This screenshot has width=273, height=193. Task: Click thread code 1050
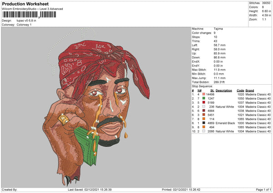coord(241,99)
